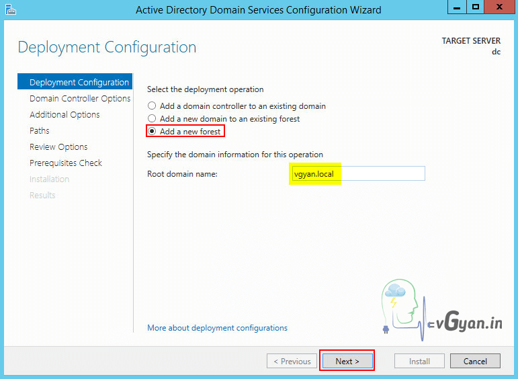Select the 'Add a new forest' option
Screen dimensions: 518x379
[152, 132]
